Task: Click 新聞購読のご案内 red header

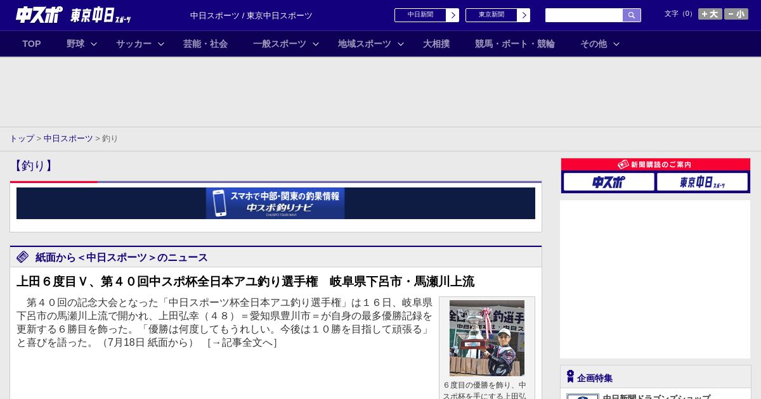Action: point(656,164)
